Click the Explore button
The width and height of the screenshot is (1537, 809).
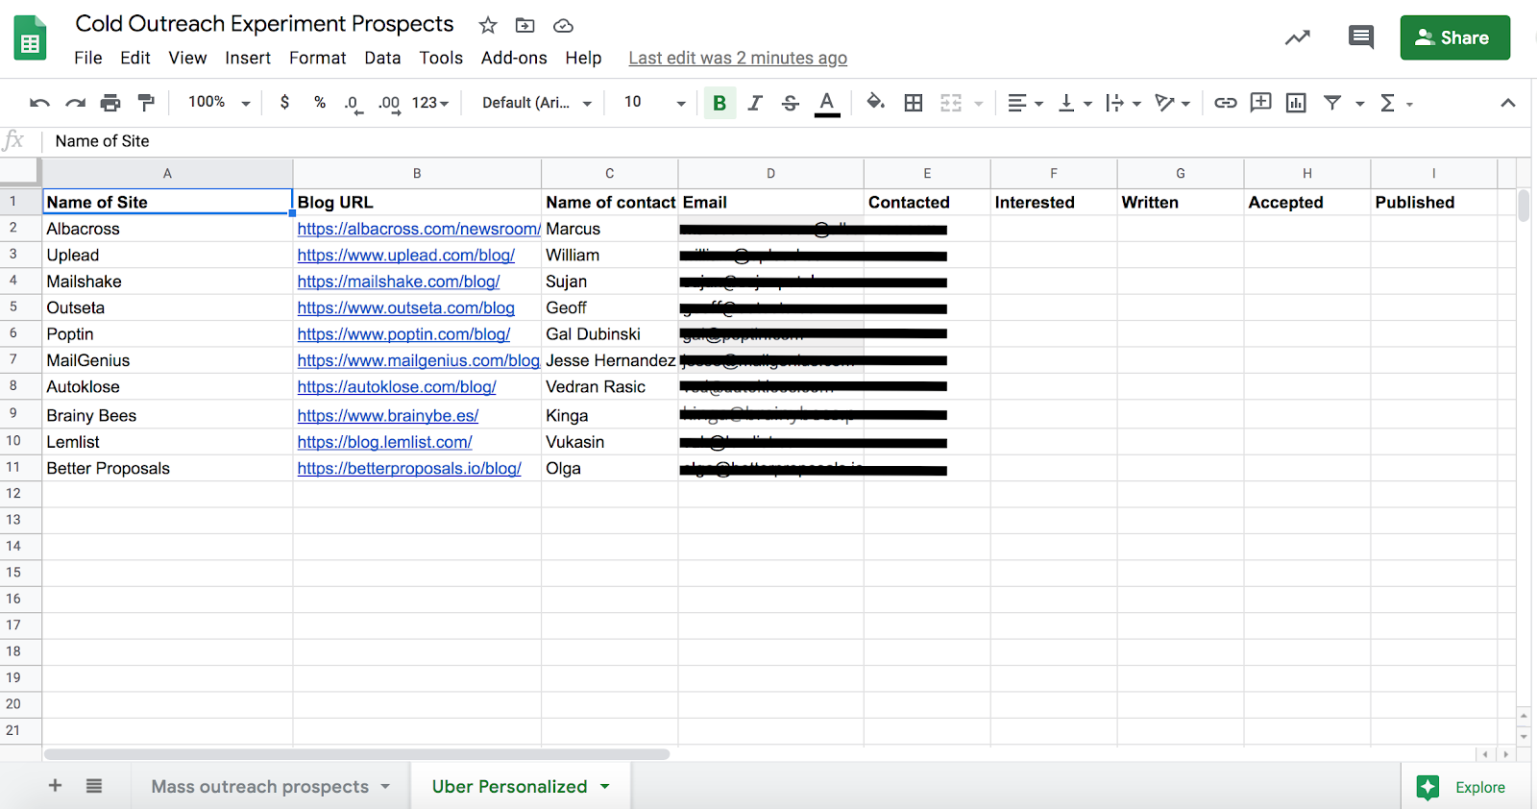coord(1462,788)
